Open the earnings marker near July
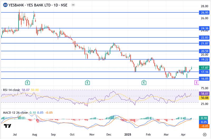 pyautogui.click(x=27, y=83)
